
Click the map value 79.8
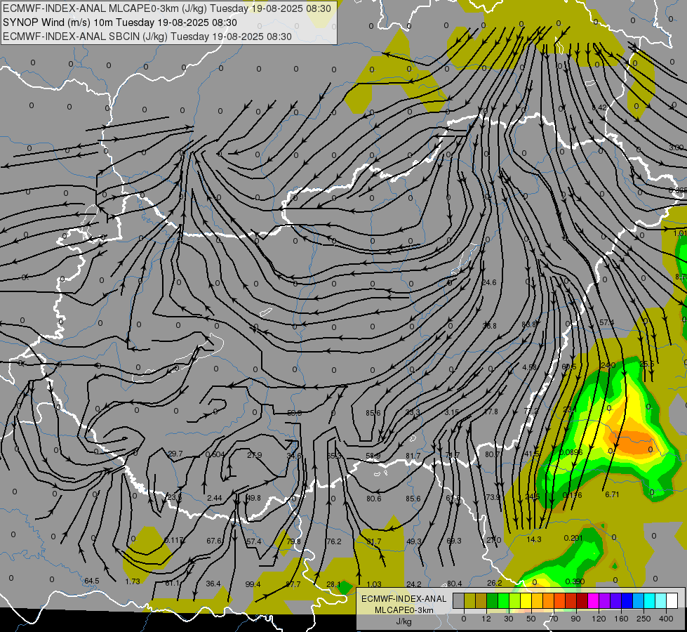point(293,541)
